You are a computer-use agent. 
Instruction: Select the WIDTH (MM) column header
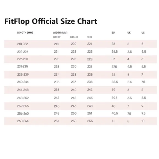point(60,33)
